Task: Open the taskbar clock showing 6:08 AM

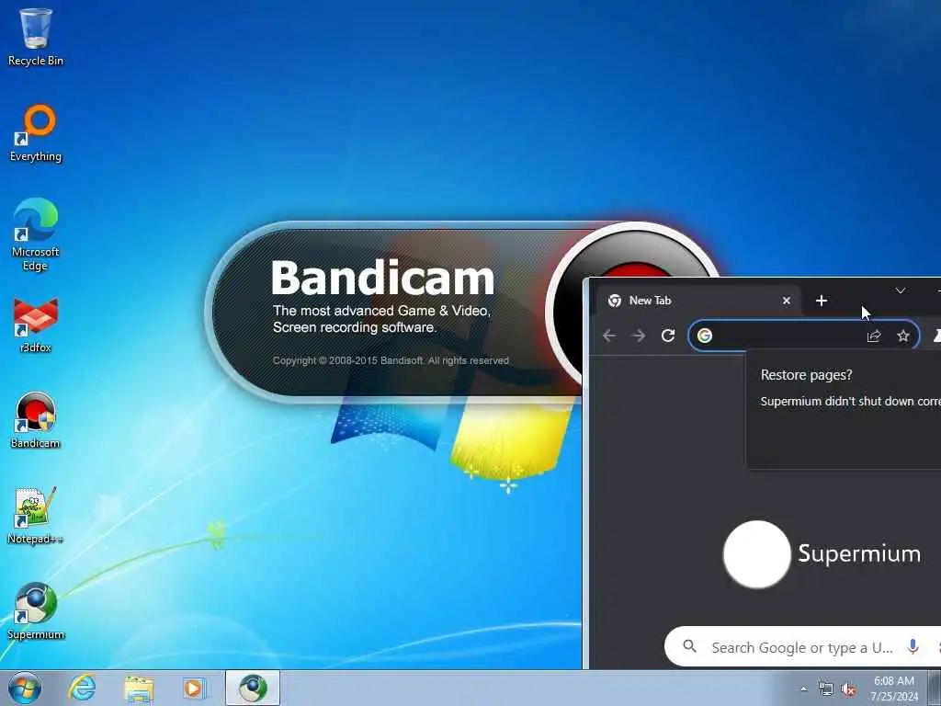Action: pos(894,689)
